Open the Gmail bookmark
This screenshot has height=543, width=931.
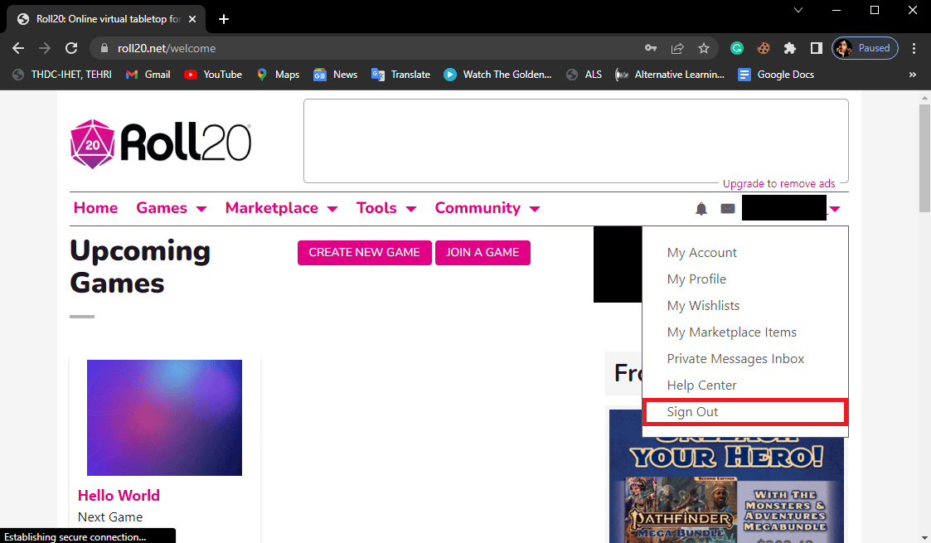[x=148, y=74]
